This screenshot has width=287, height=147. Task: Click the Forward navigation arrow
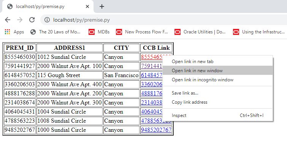click(20, 20)
